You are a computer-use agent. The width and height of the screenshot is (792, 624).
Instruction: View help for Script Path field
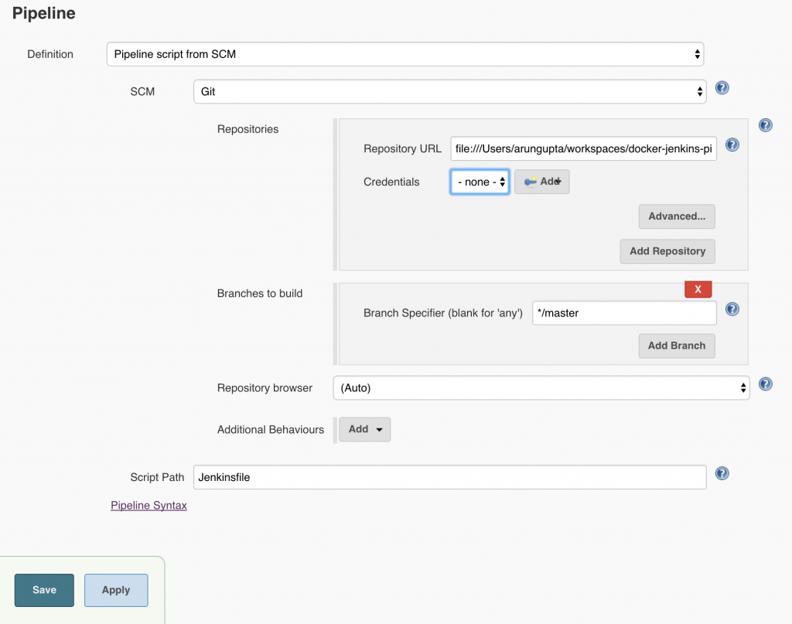tap(722, 474)
